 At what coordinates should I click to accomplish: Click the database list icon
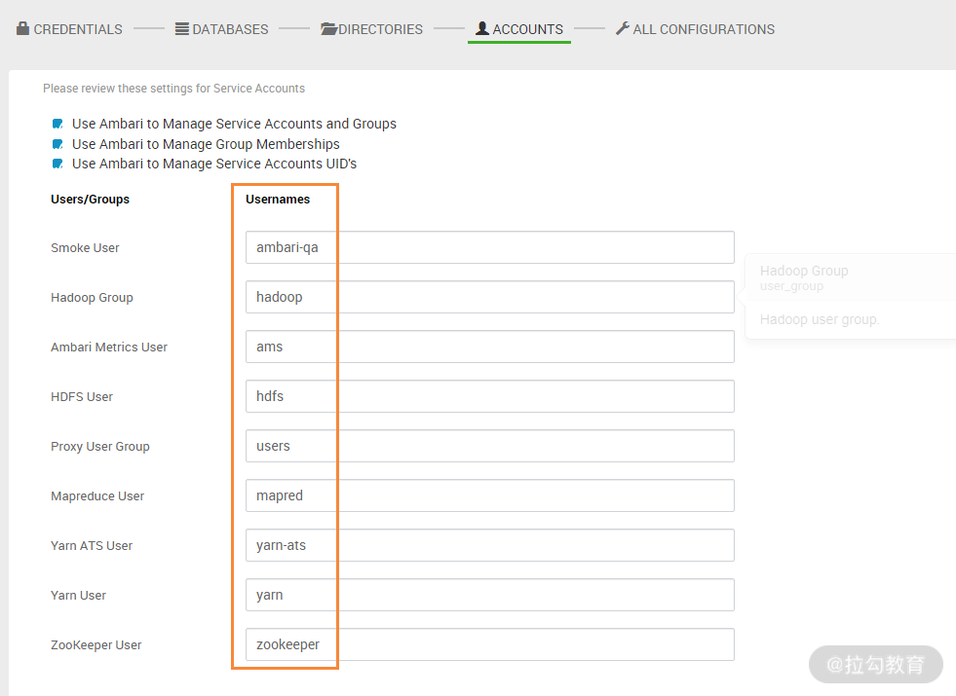click(x=181, y=28)
